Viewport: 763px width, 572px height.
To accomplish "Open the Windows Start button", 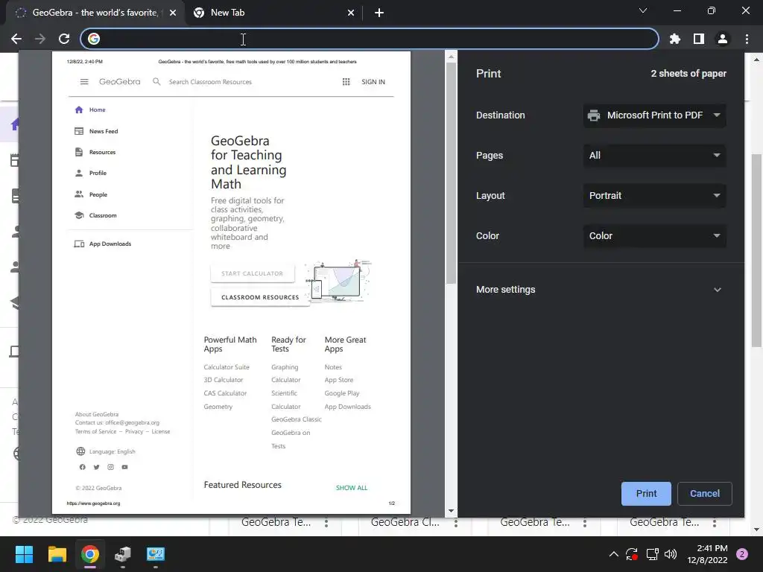I will pyautogui.click(x=24, y=554).
